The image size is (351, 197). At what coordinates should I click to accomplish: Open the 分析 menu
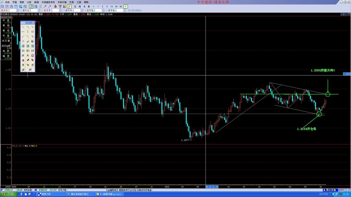click(29, 2)
